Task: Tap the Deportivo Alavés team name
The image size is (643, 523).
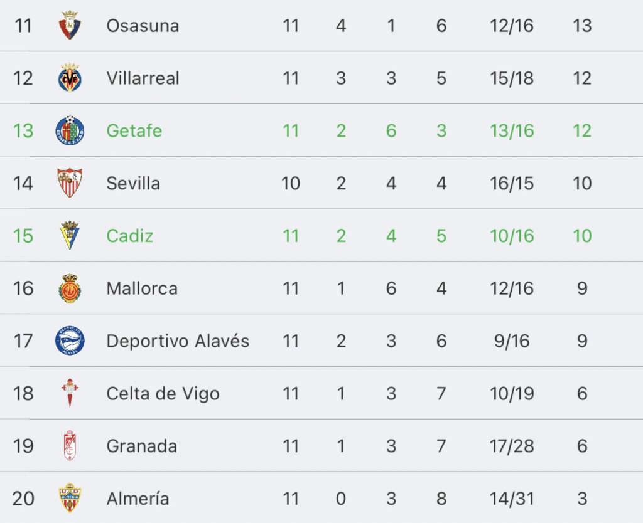Action: tap(178, 341)
